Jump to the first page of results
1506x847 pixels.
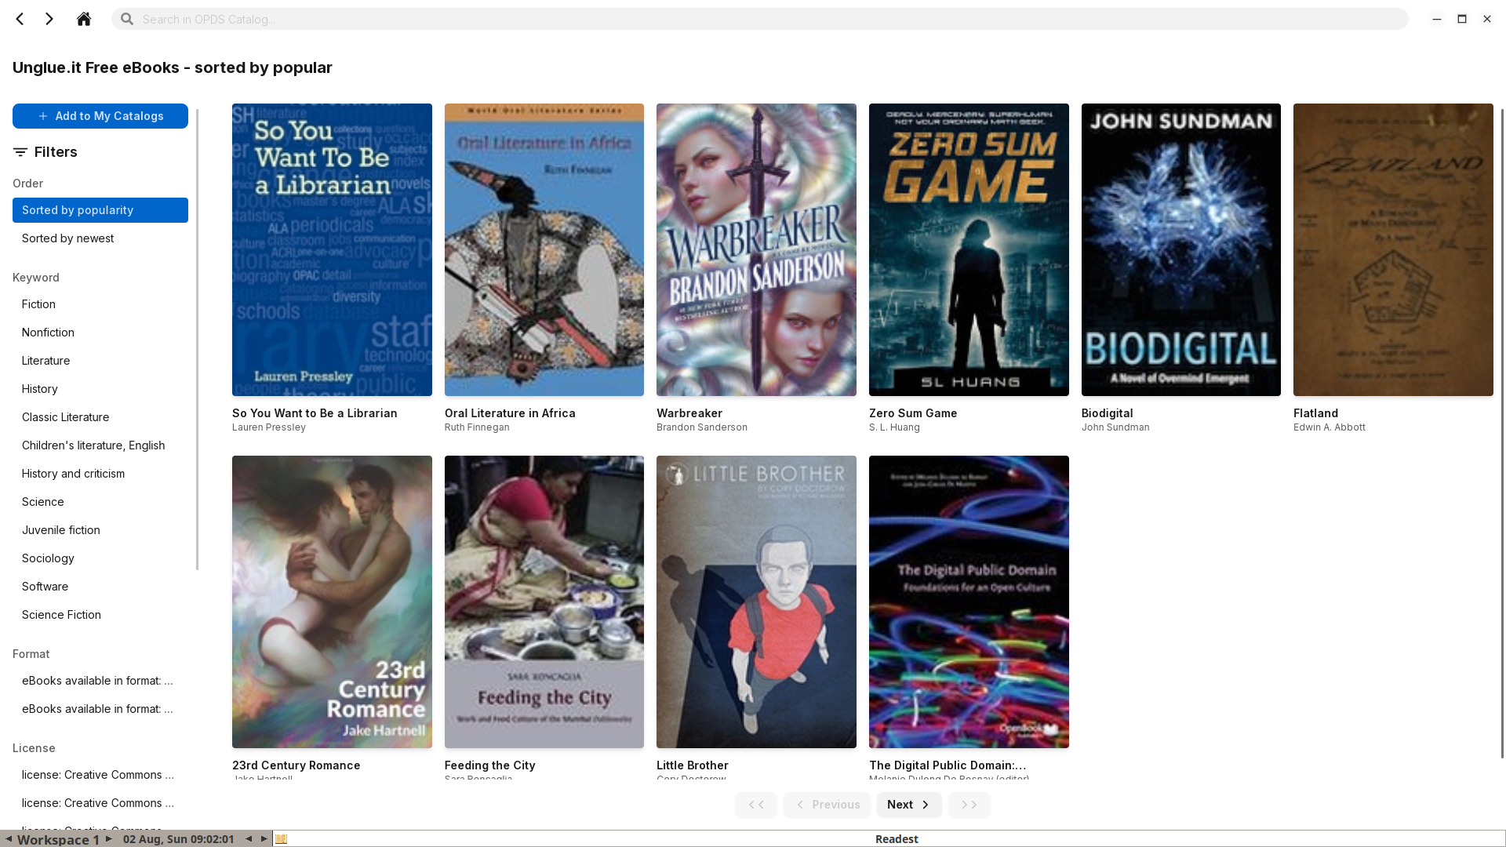point(756,805)
